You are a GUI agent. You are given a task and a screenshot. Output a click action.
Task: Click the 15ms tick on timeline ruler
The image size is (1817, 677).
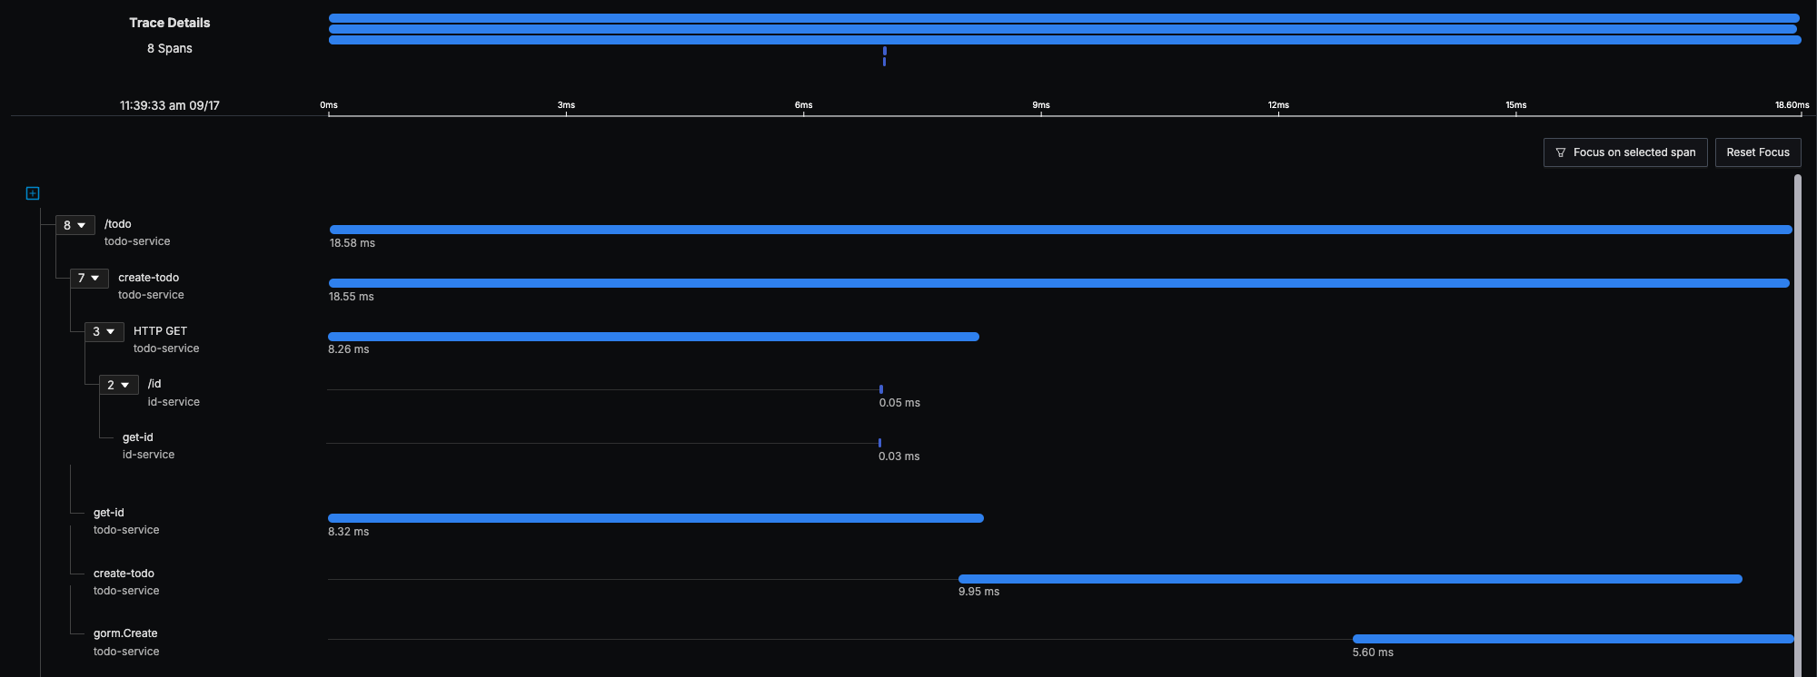(1515, 105)
